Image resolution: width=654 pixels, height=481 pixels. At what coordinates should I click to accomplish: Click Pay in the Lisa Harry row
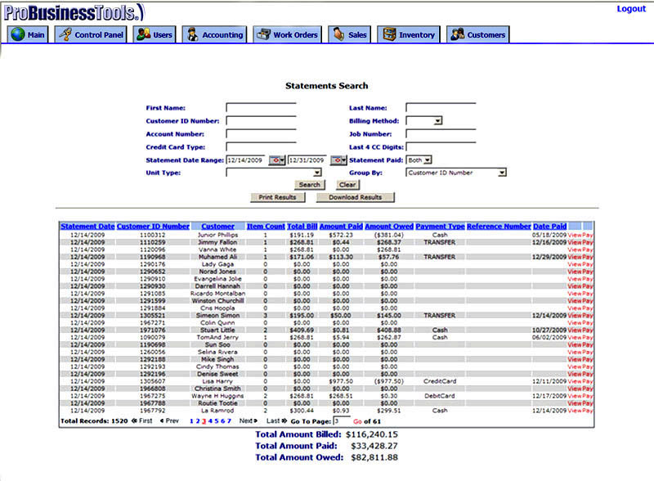(588, 381)
